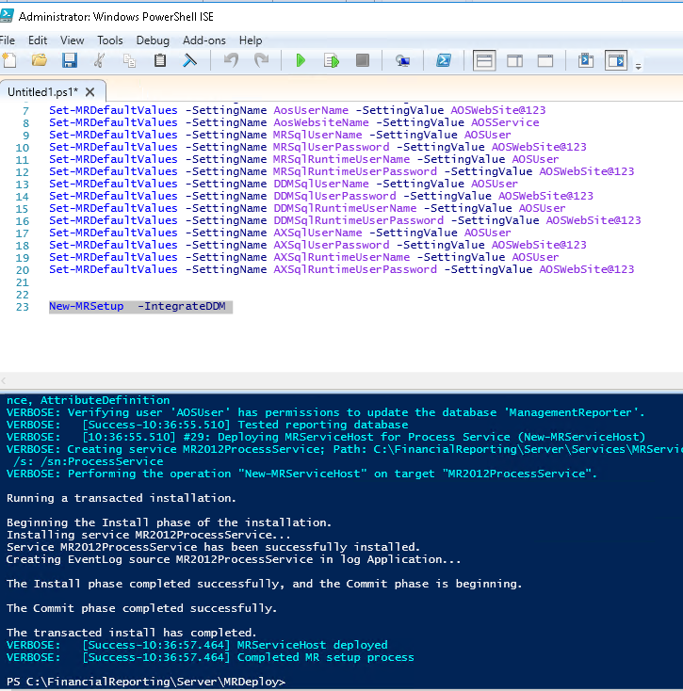Click the New script icon
The height and width of the screenshot is (691, 683).
point(10,61)
